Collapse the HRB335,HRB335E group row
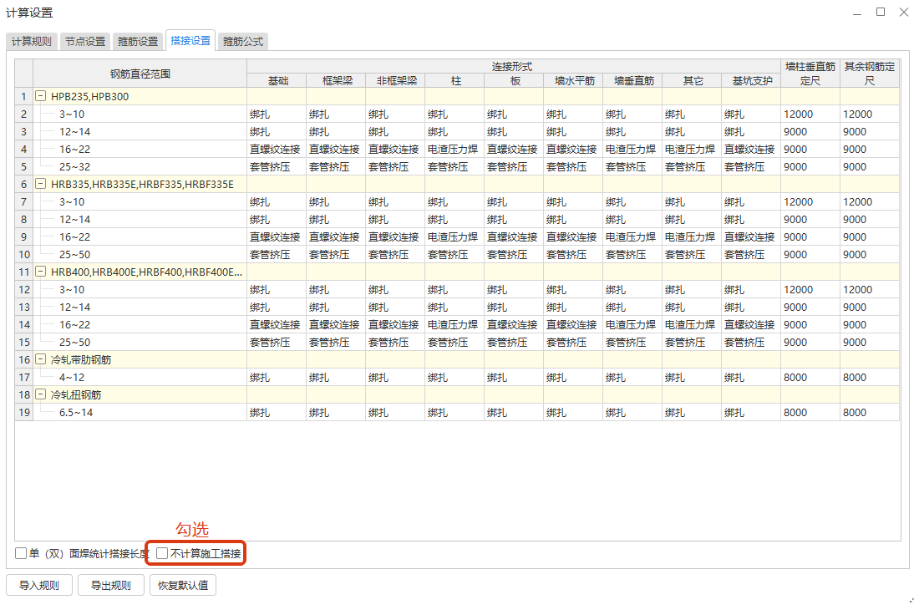This screenshot has height=605, width=914. (x=40, y=185)
